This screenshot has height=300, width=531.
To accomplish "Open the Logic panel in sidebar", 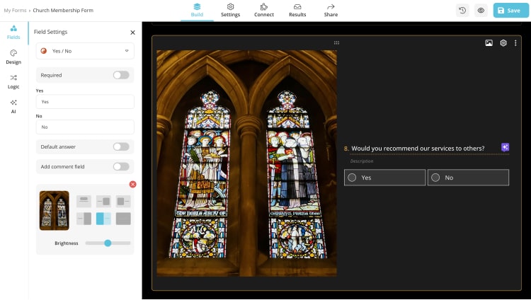I will click(x=13, y=81).
